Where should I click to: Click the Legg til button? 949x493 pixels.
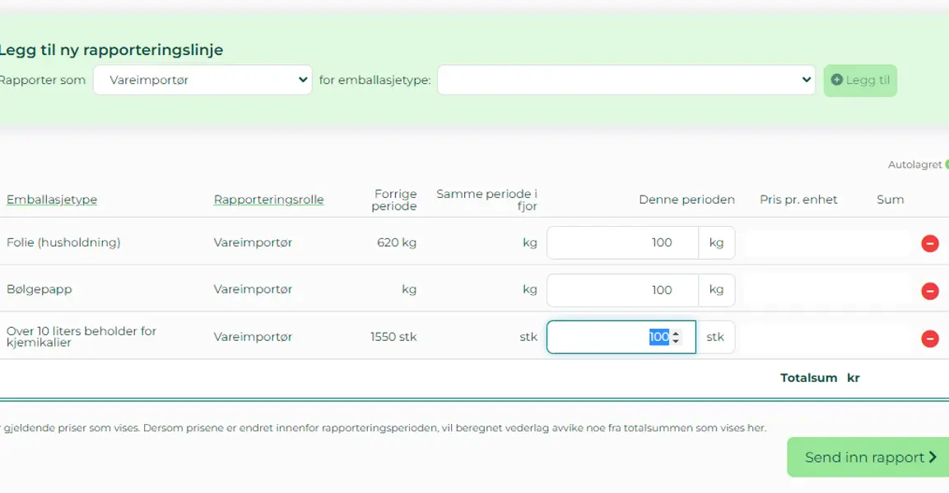860,81
